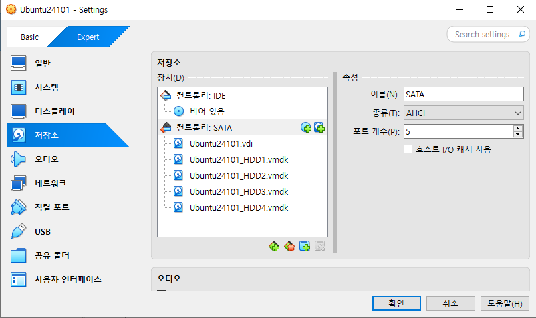
Task: Open the 네트워크 settings category
Action: pyautogui.click(x=68, y=183)
